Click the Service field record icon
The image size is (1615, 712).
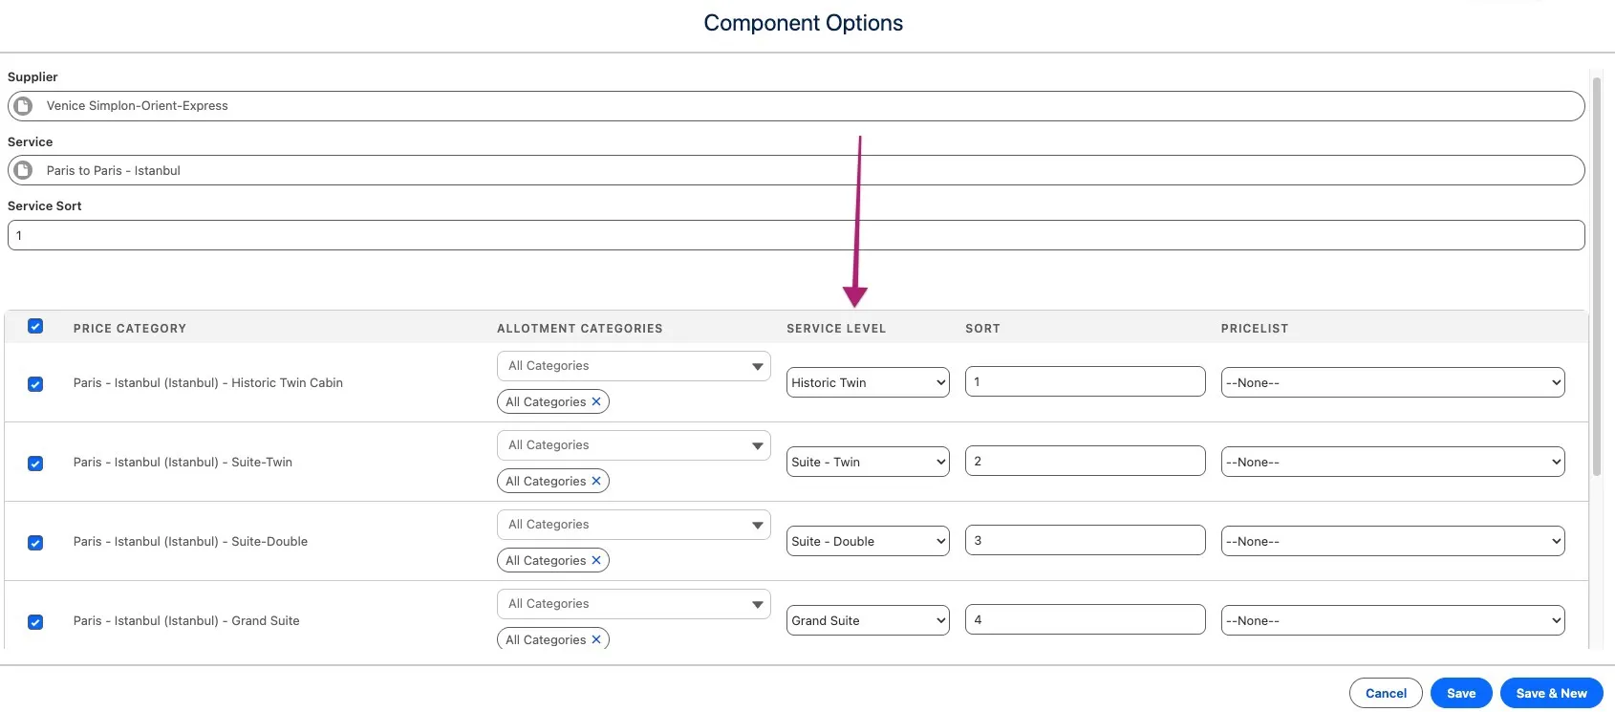[23, 170]
